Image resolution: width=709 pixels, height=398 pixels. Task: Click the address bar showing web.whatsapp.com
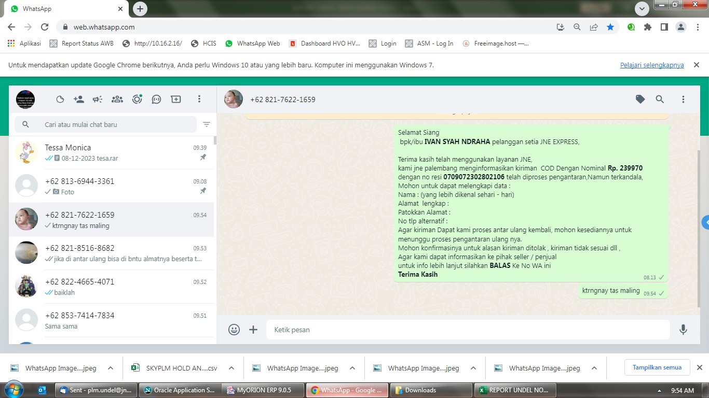click(306, 27)
